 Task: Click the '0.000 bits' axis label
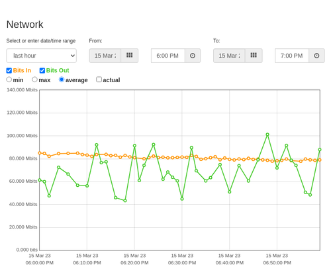tap(27, 250)
